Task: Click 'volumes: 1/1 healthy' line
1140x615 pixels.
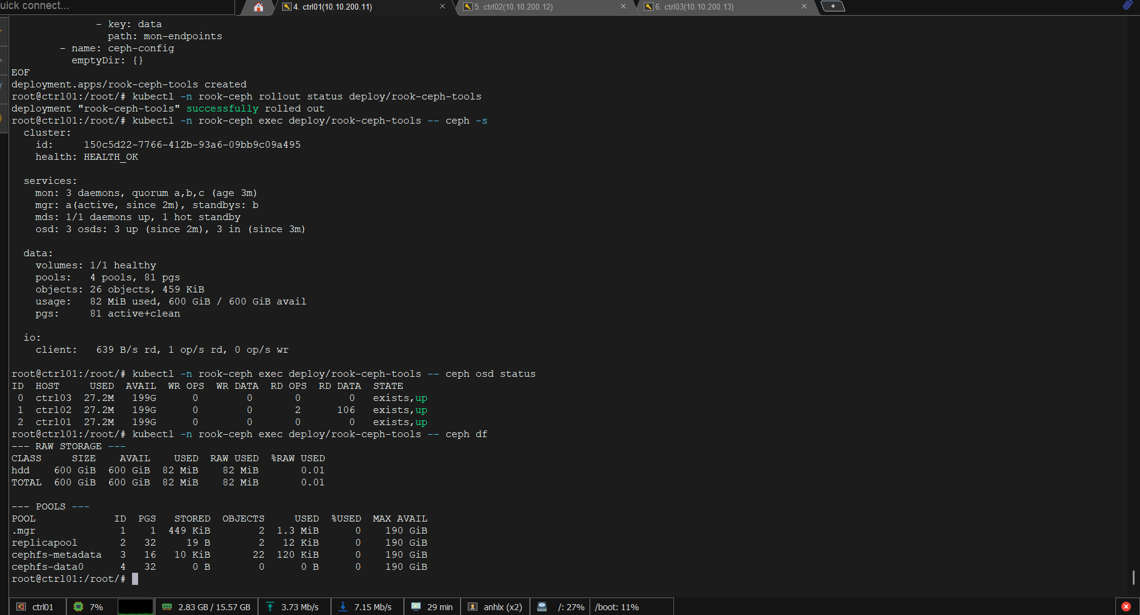Action: click(96, 265)
